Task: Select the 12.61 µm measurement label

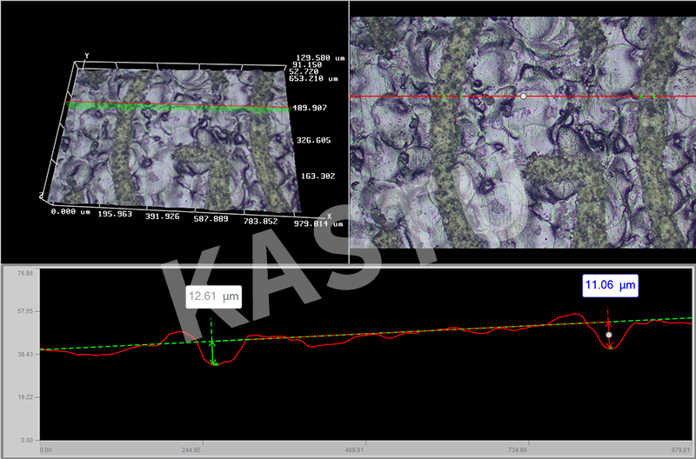Action: pyautogui.click(x=214, y=297)
